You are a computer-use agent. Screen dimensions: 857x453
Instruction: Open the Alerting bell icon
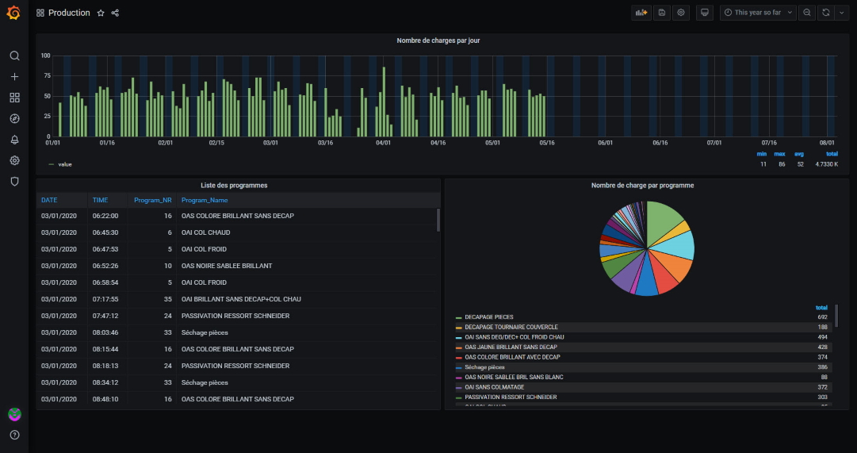[15, 140]
